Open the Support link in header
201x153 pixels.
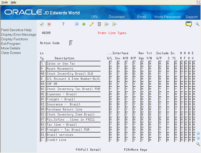point(191,17)
